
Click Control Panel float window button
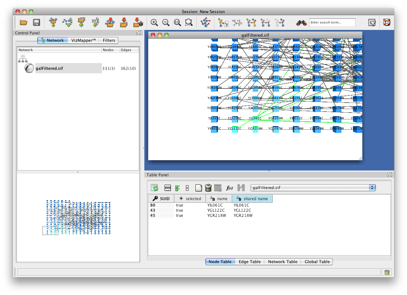[138, 33]
